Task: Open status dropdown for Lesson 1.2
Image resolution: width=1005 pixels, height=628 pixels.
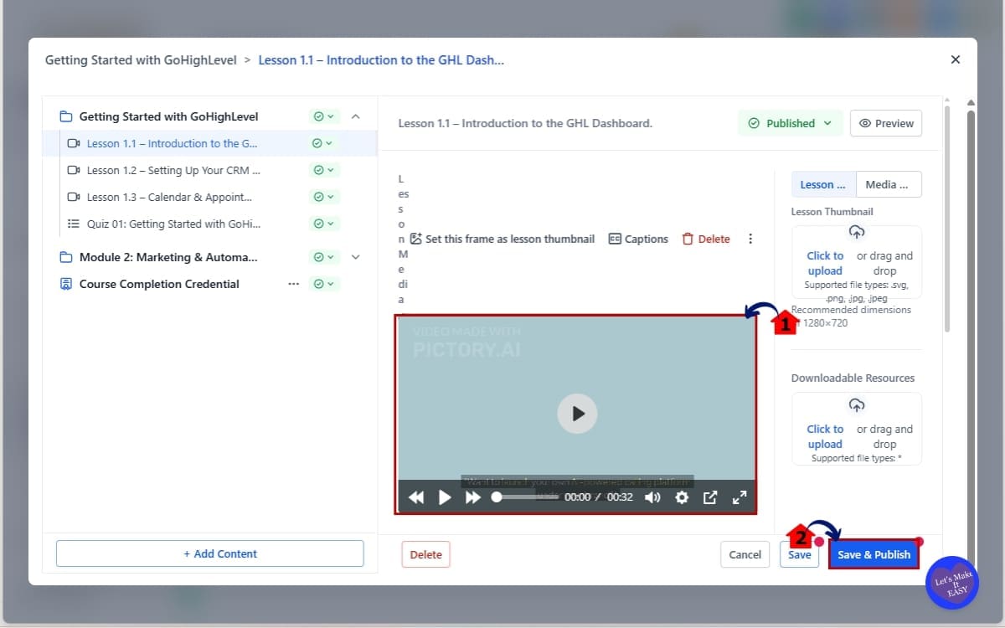Action: (x=322, y=170)
